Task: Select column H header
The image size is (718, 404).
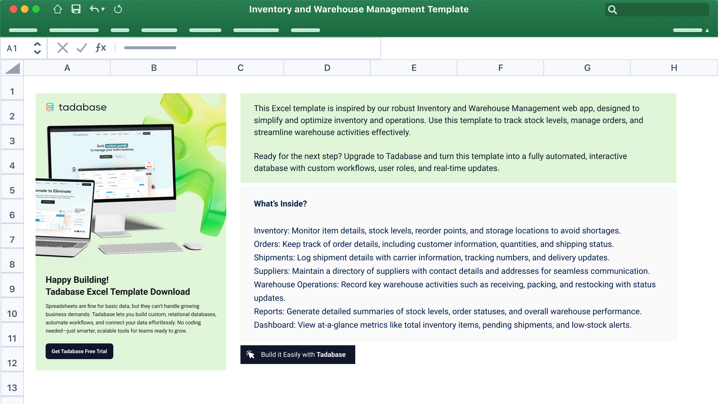Action: pyautogui.click(x=674, y=68)
